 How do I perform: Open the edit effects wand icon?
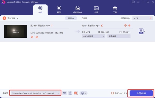(32, 37)
